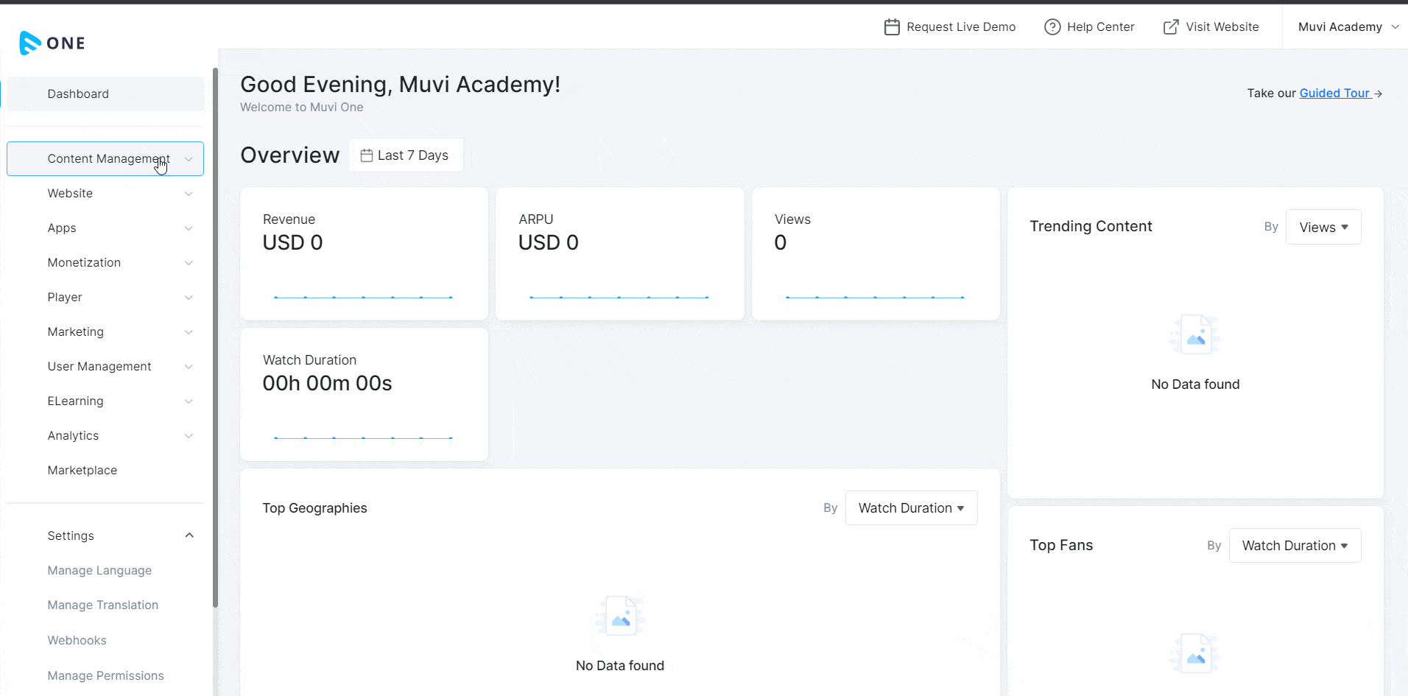Open the User Management menu item
Image resolution: width=1408 pixels, height=696 pixels.
105,367
